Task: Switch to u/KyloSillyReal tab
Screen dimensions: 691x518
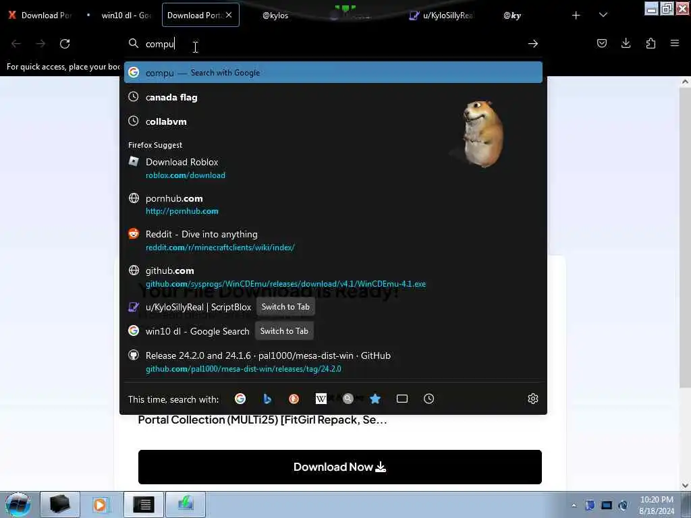Action: pos(443,16)
